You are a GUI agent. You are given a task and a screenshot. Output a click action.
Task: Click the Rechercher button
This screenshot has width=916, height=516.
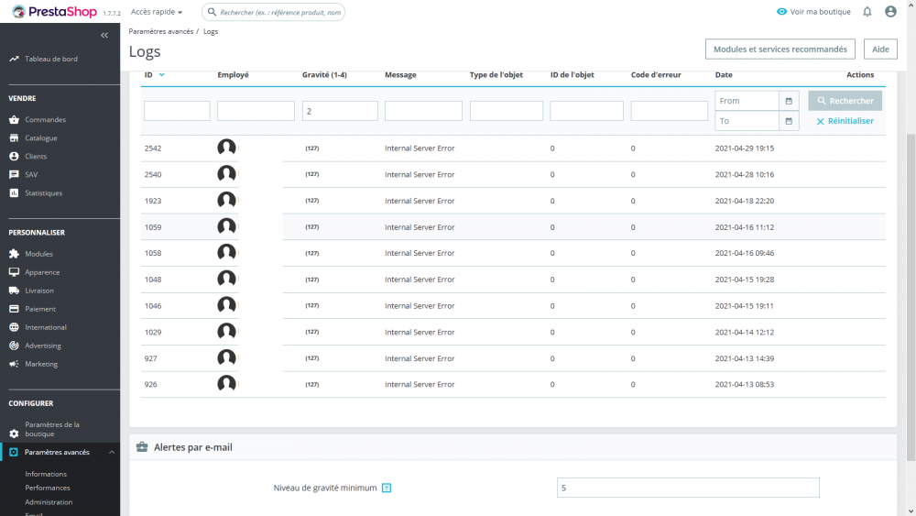tap(845, 101)
